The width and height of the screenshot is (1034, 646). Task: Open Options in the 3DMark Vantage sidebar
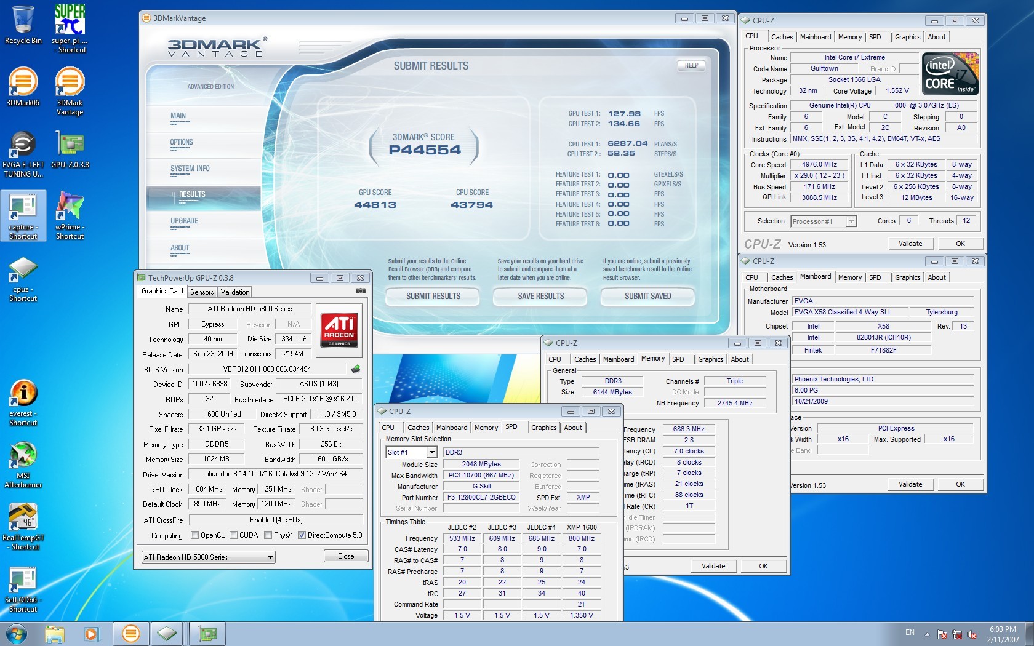coord(182,142)
